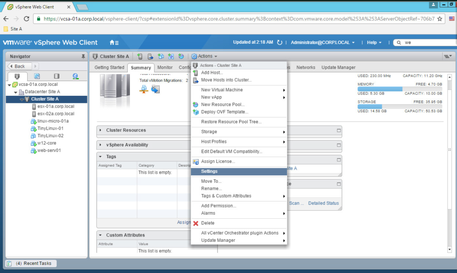457x273 pixels.
Task: Click the Move Hosts into Cluster toolbar icon
Action: coord(150,57)
